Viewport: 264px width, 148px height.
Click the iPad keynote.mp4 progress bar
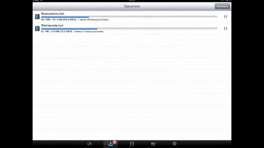click(129, 29)
